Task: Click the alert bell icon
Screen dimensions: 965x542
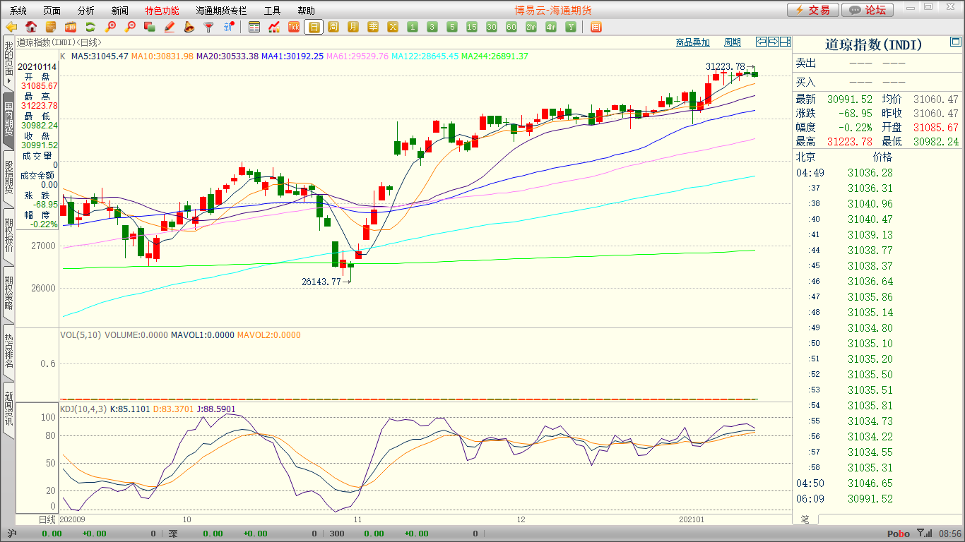Action: click(x=189, y=27)
